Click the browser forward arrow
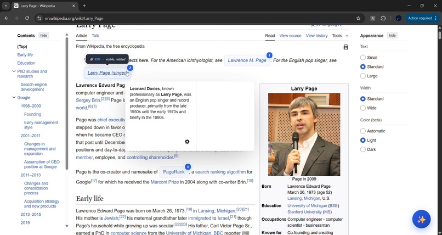Viewport: 442px width, 235px height. pos(16,18)
